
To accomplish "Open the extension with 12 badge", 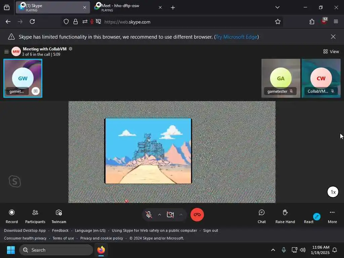I will click(x=324, y=21).
